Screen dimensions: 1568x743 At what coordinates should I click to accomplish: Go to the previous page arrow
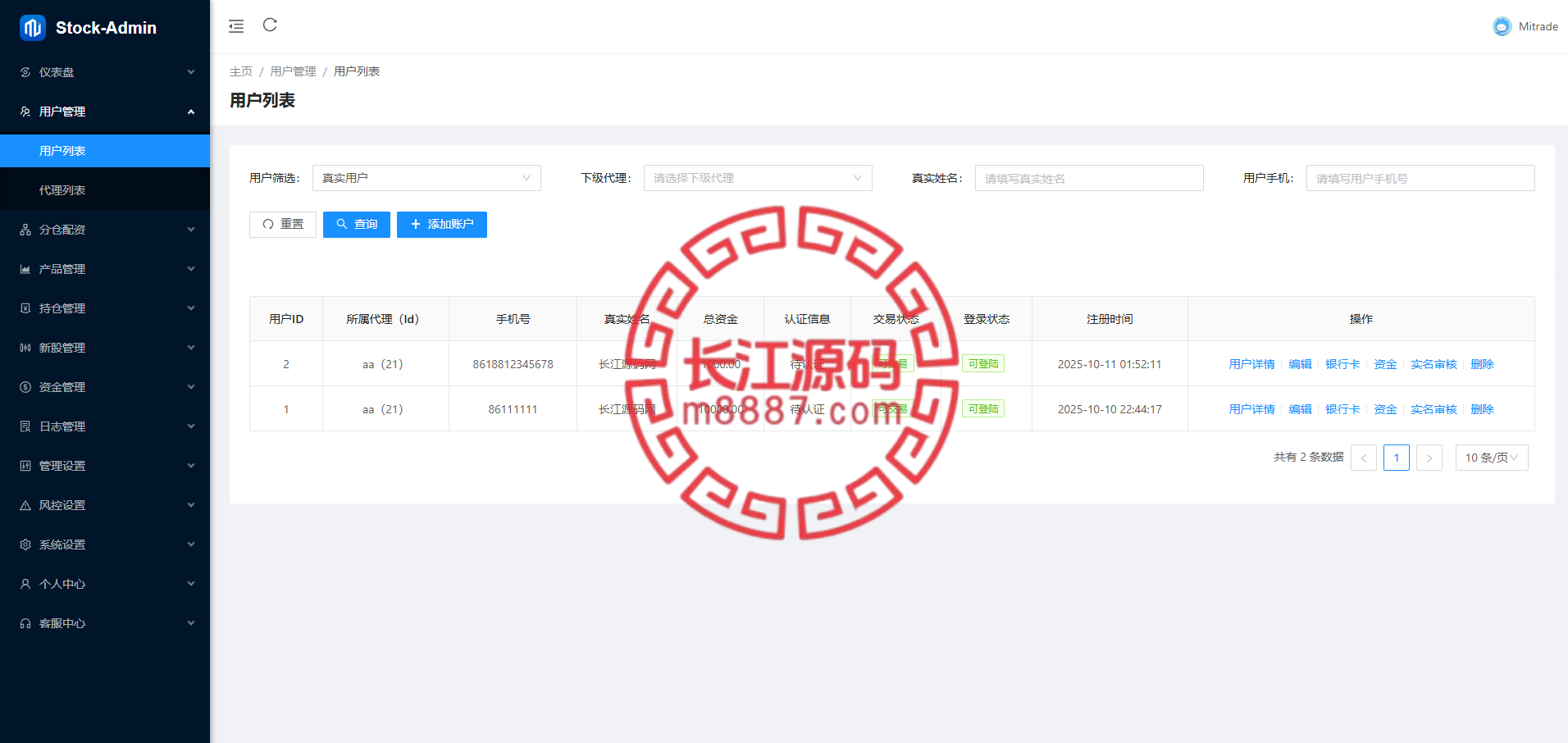tap(1364, 458)
